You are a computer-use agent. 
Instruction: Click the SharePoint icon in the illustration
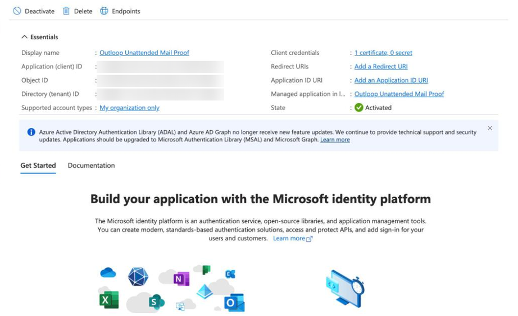[x=157, y=301]
